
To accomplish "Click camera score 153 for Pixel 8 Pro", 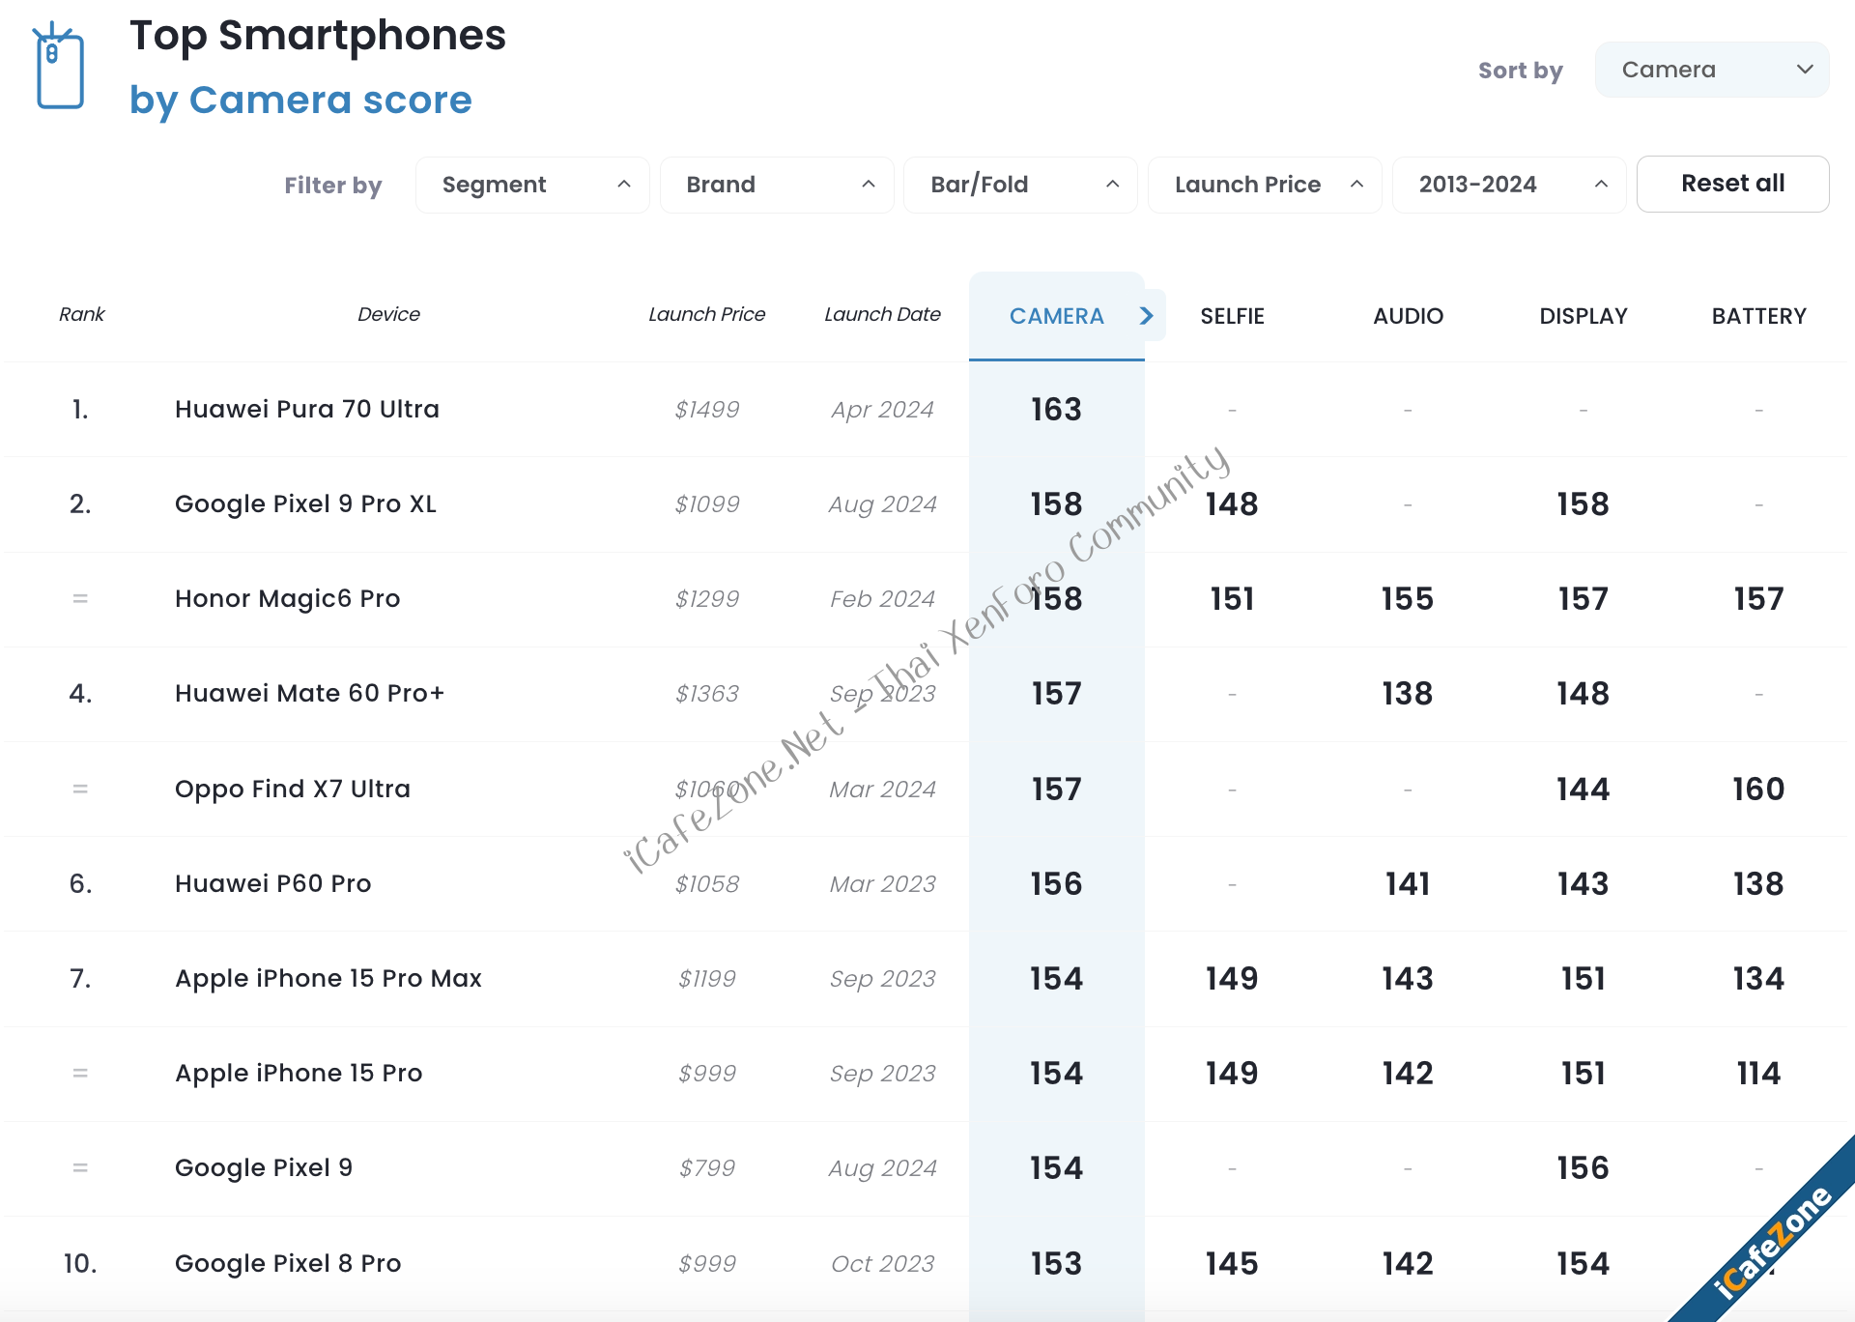I will point(1056,1263).
